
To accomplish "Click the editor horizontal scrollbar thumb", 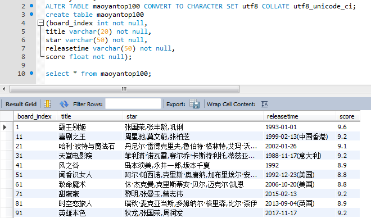I will [124, 89].
